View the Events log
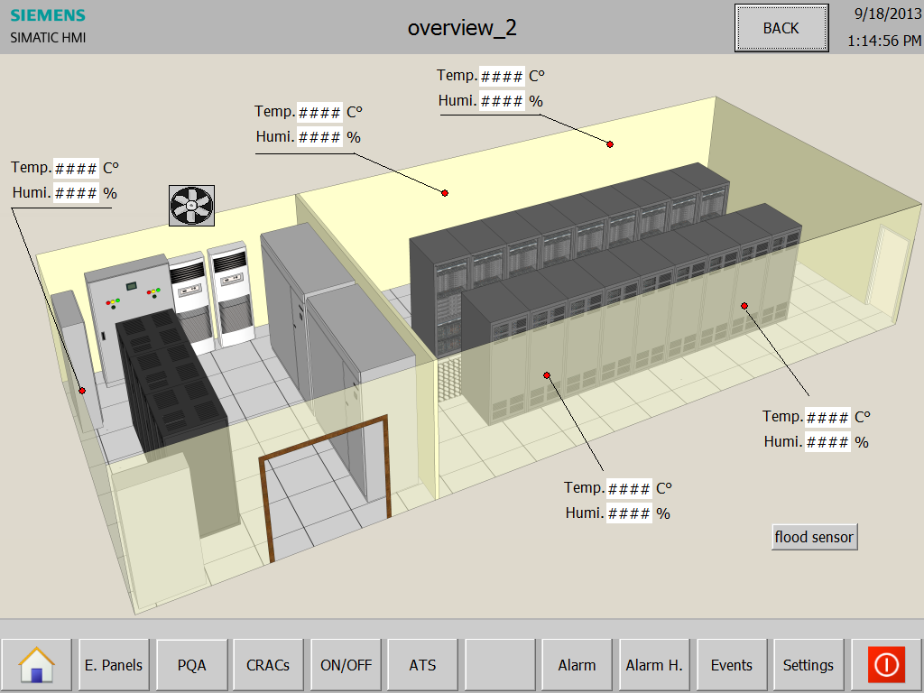This screenshot has height=693, width=924. click(x=732, y=665)
